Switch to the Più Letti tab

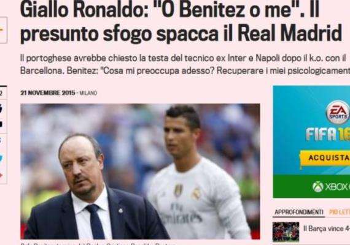point(340,213)
